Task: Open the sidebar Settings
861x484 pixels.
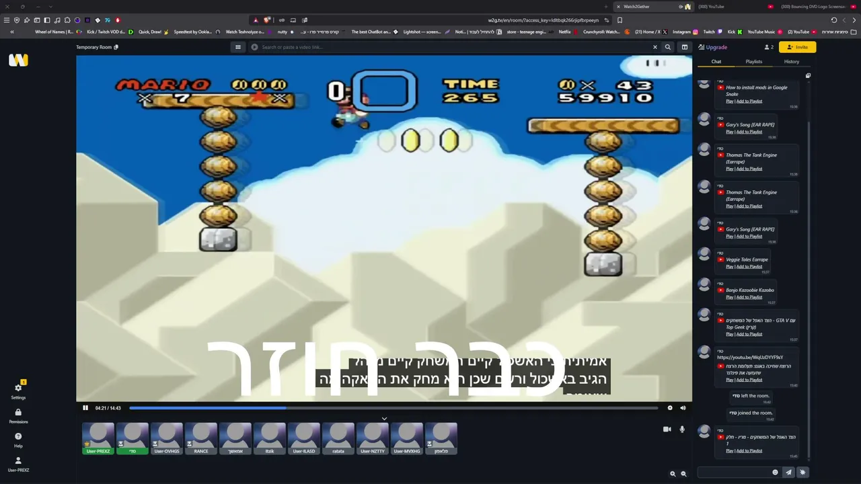Action: pyautogui.click(x=18, y=391)
